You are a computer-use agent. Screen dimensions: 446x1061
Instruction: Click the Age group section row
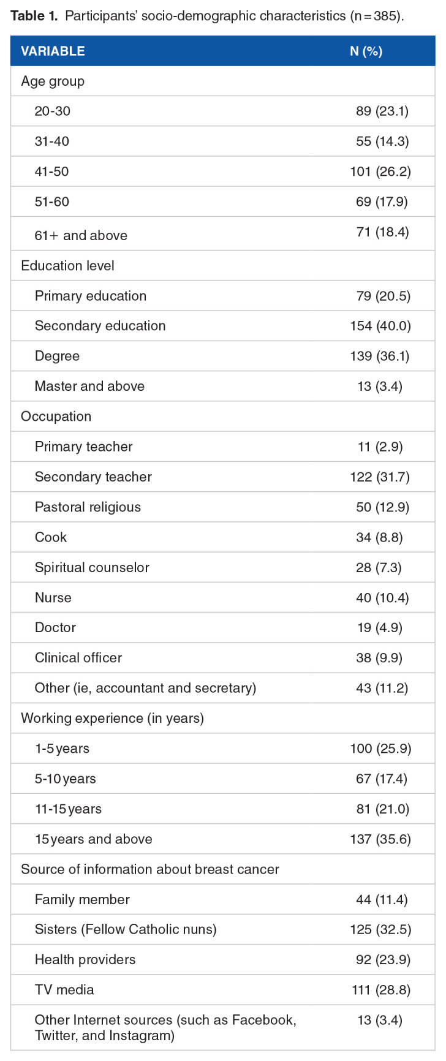[x=53, y=81]
